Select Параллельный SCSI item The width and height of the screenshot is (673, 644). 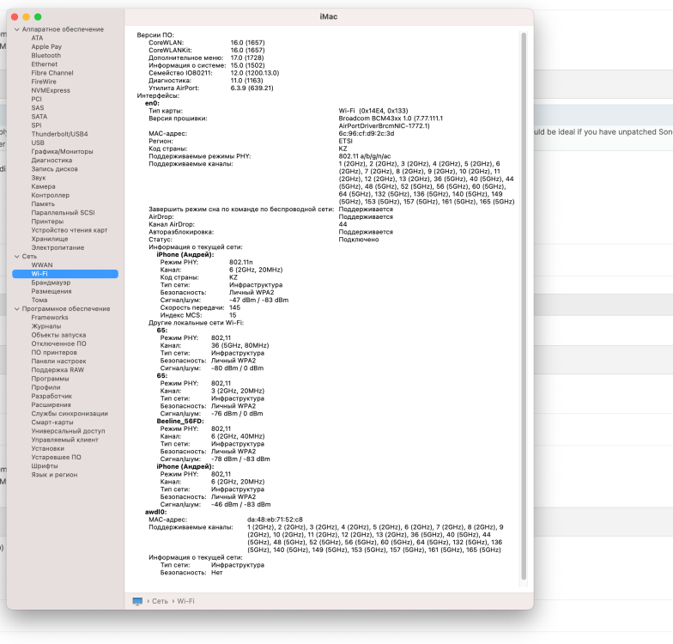64,213
